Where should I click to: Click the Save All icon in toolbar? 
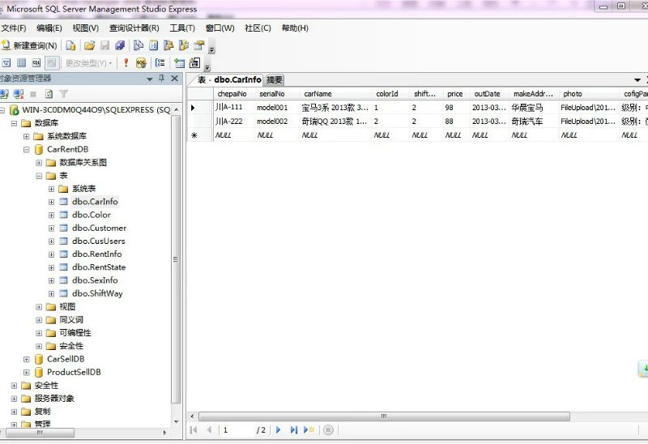point(120,45)
